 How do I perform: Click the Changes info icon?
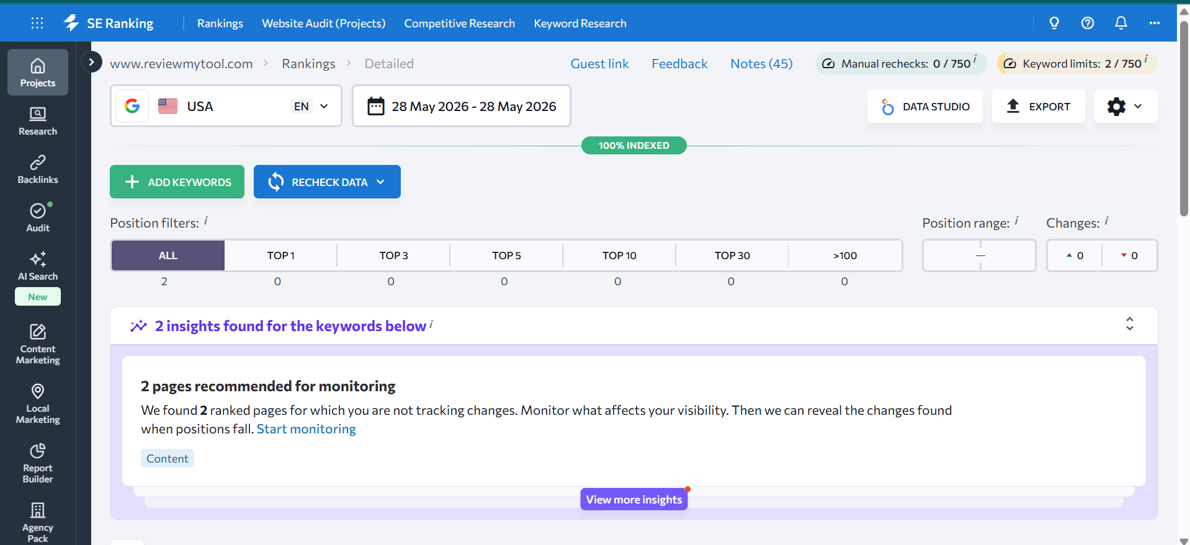coord(1106,220)
